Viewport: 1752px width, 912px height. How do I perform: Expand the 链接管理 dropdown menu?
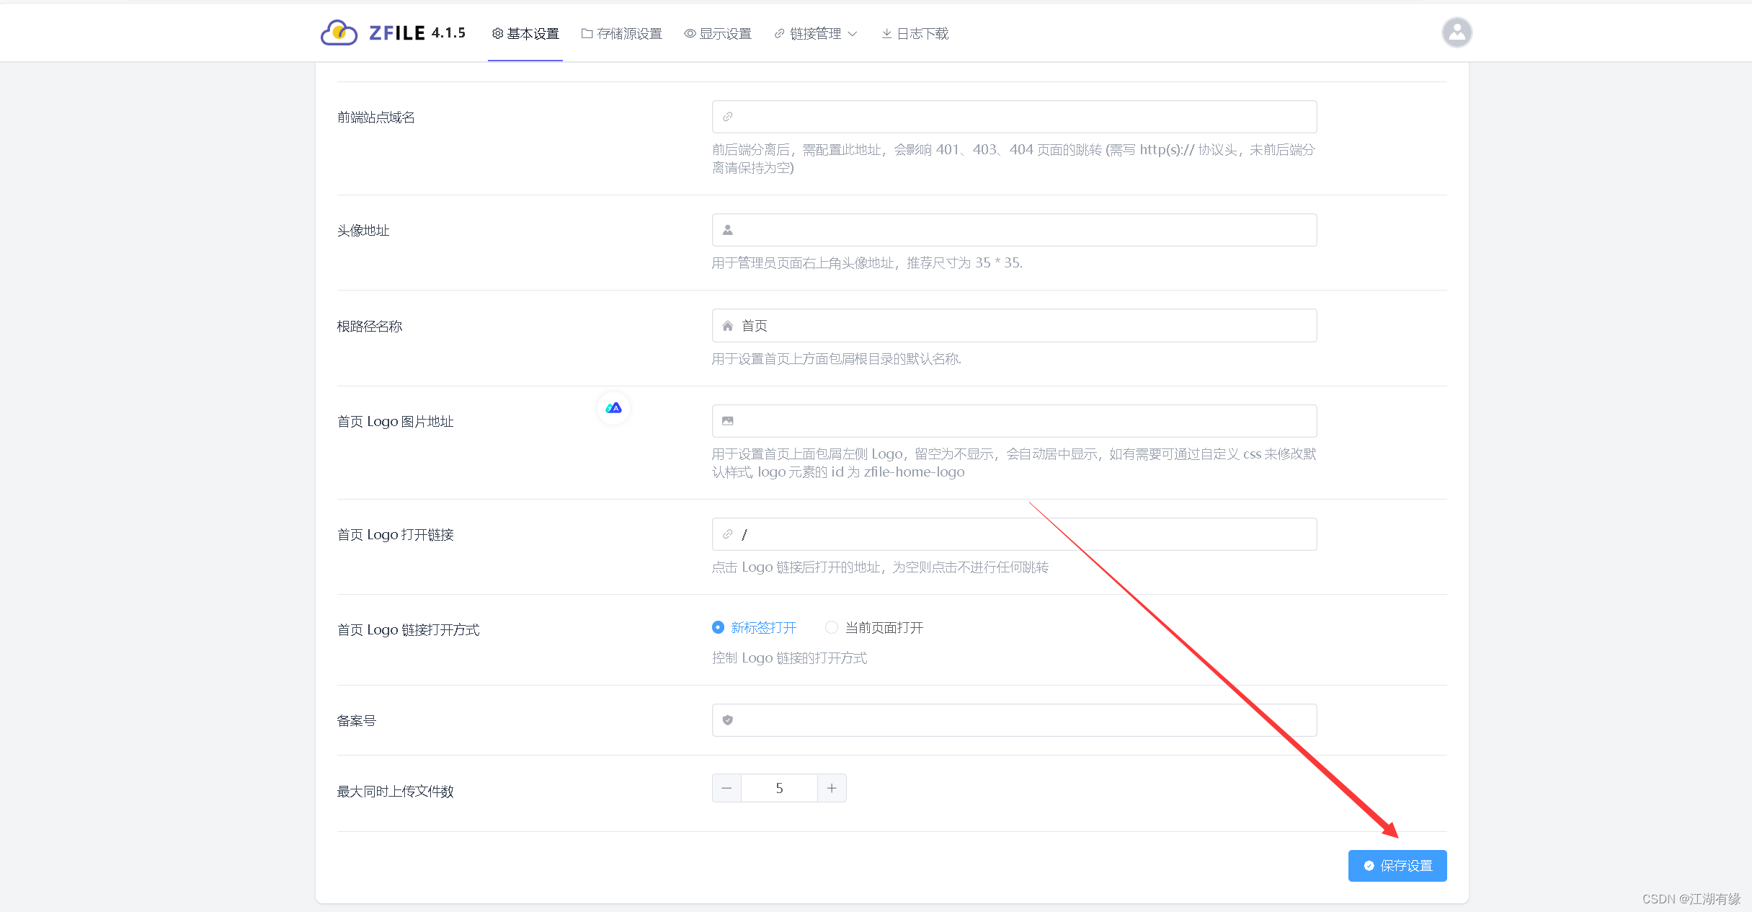[x=816, y=33]
